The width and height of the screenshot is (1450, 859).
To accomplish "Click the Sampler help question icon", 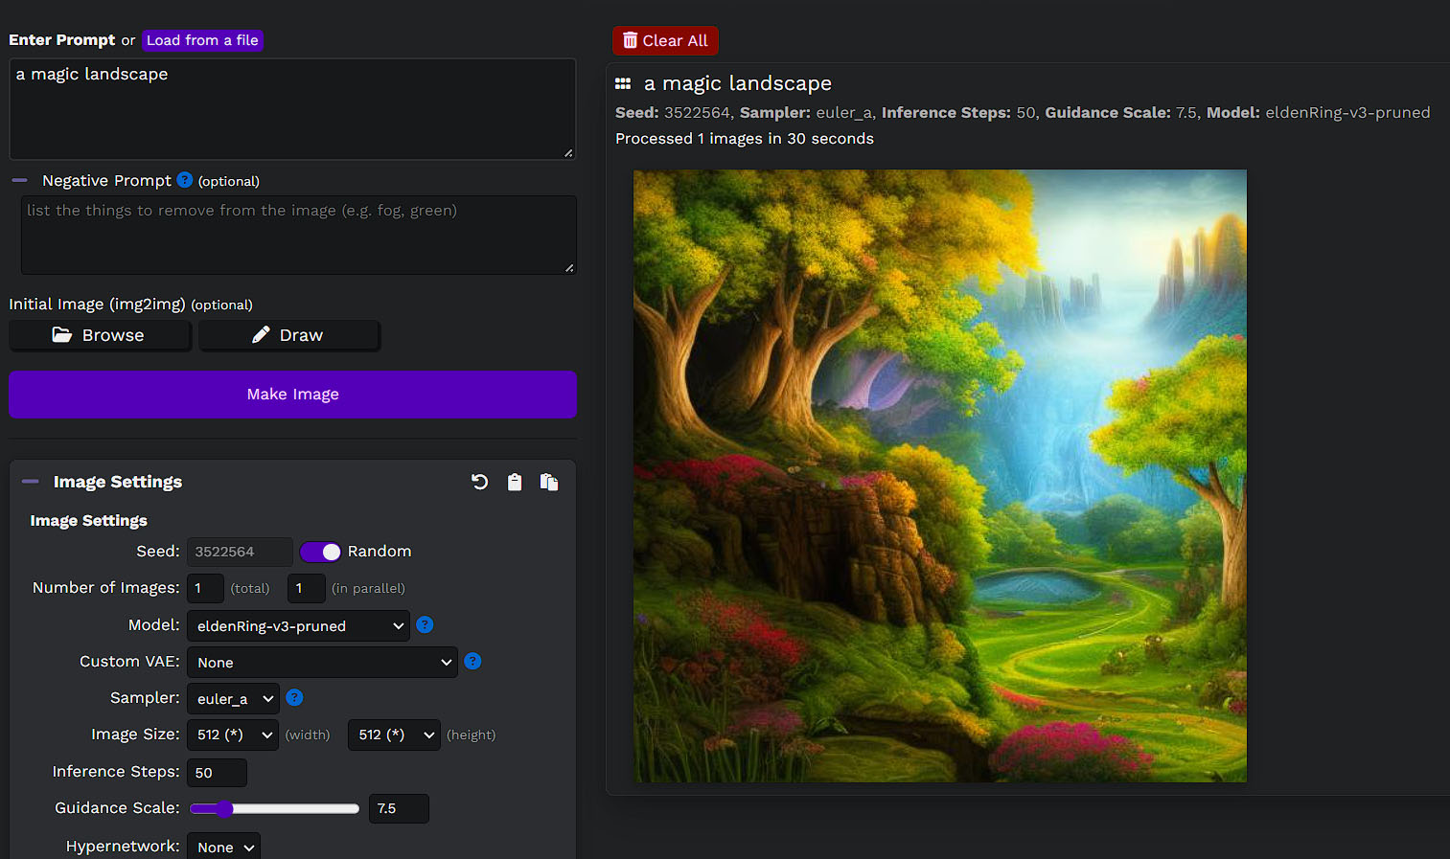I will 294,697.
